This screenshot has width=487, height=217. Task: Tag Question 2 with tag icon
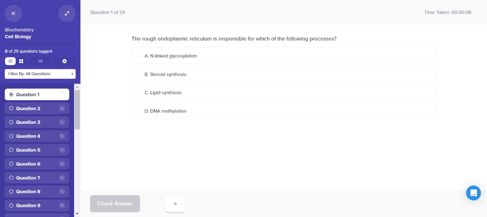click(x=62, y=108)
